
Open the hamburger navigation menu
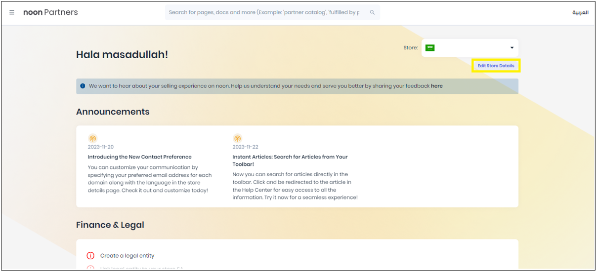tap(12, 12)
